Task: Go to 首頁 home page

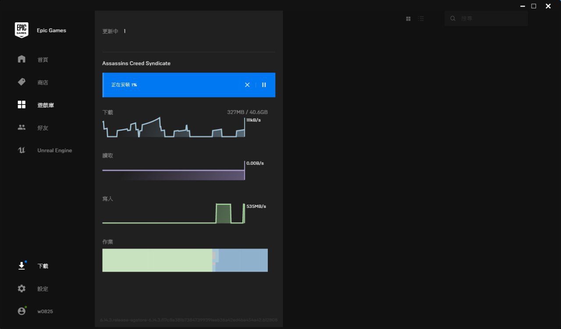Action: (43, 59)
